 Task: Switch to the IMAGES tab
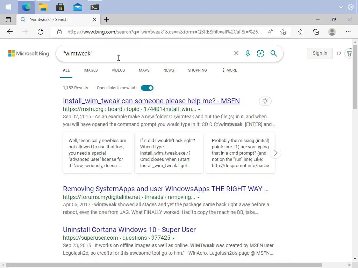click(x=91, y=70)
